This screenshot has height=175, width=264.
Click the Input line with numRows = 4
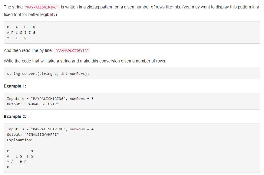[x=50, y=129]
